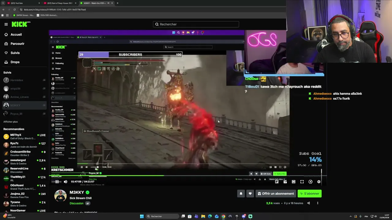
Task: Click the 'ar' language tag
Action: [88, 204]
